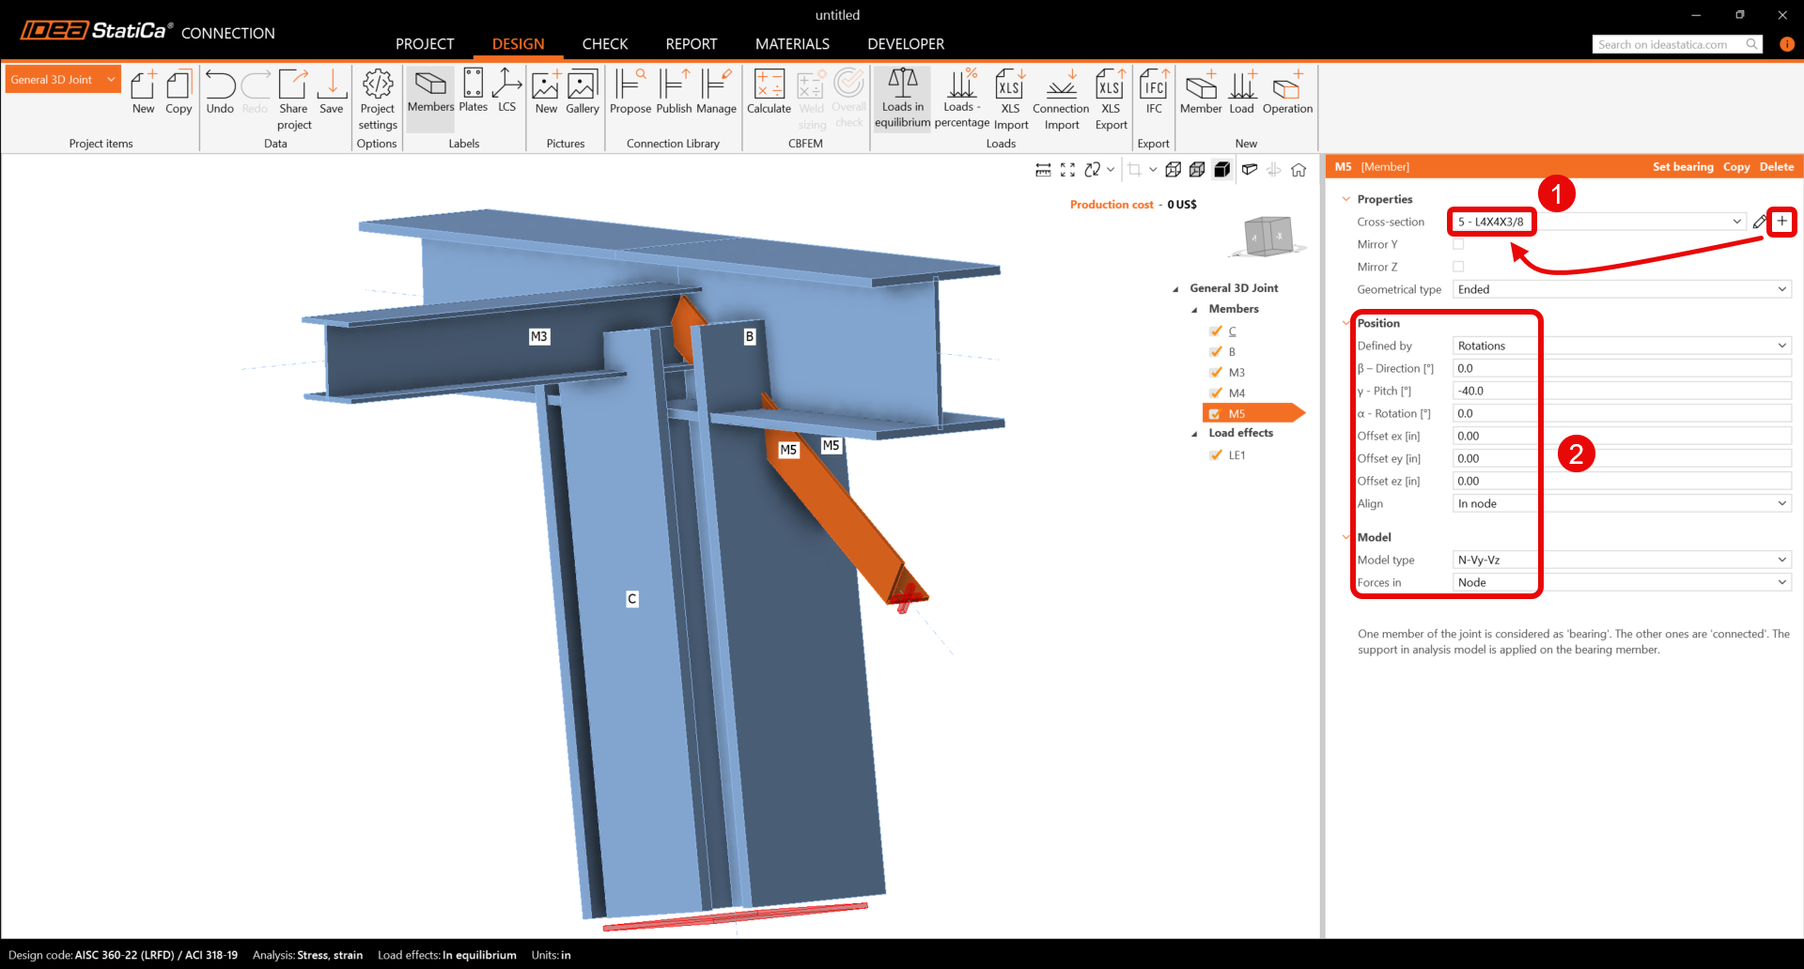Click the view orientation cube
The image size is (1804, 969).
pyautogui.click(x=1267, y=236)
